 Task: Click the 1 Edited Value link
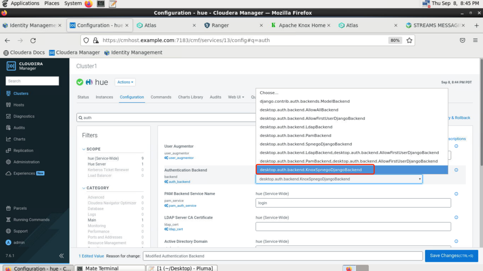91,256
